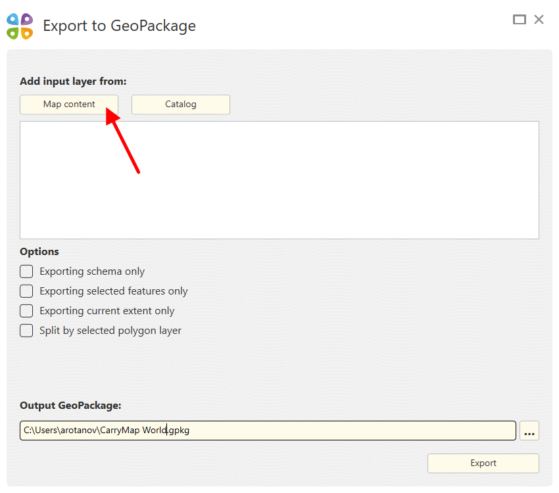Close the Export to GeoPackage dialog

coord(539,20)
